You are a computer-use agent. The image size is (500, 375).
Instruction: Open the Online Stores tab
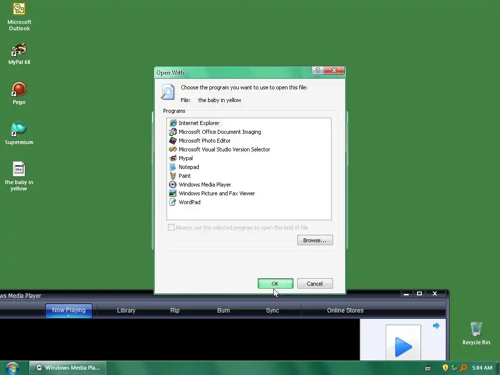pos(345,310)
